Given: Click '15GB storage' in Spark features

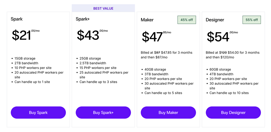Looking at the screenshot, I should click(x=25, y=58).
